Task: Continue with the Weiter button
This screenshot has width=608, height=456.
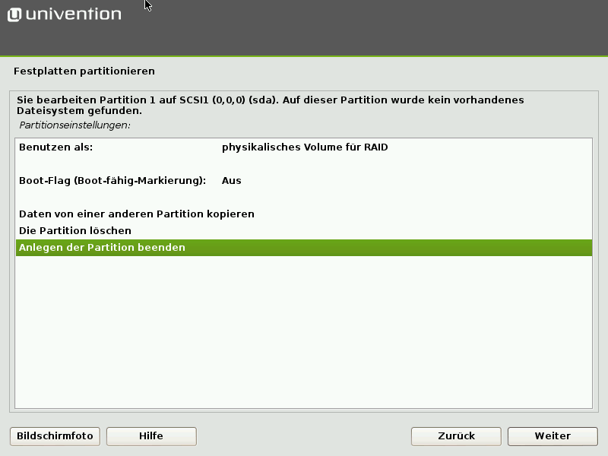Action: pyautogui.click(x=553, y=436)
